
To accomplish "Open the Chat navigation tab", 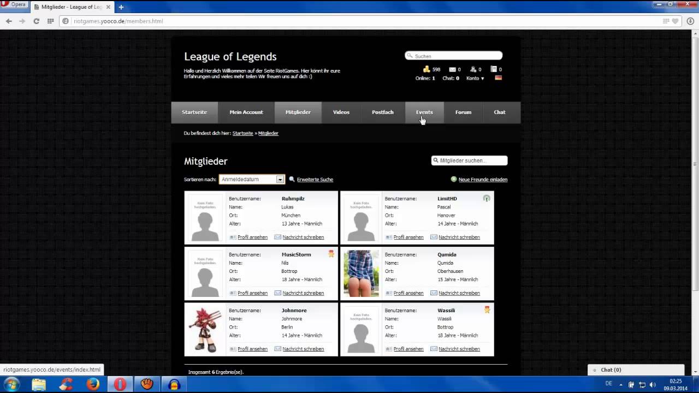I will (x=500, y=112).
